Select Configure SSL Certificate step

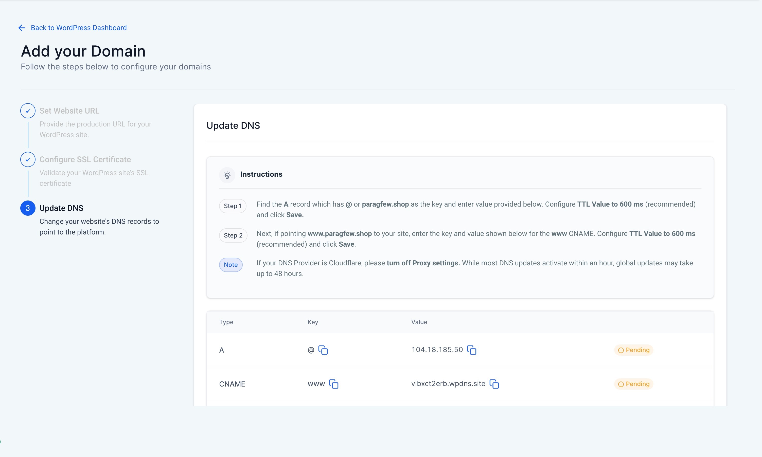click(85, 159)
